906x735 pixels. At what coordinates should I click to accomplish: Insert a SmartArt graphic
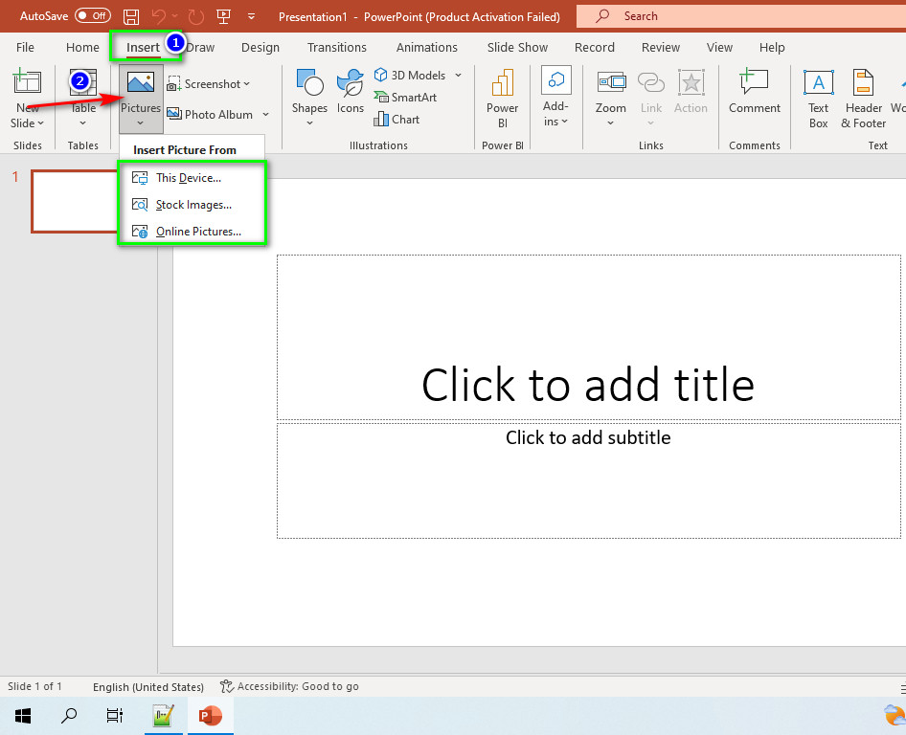click(405, 97)
